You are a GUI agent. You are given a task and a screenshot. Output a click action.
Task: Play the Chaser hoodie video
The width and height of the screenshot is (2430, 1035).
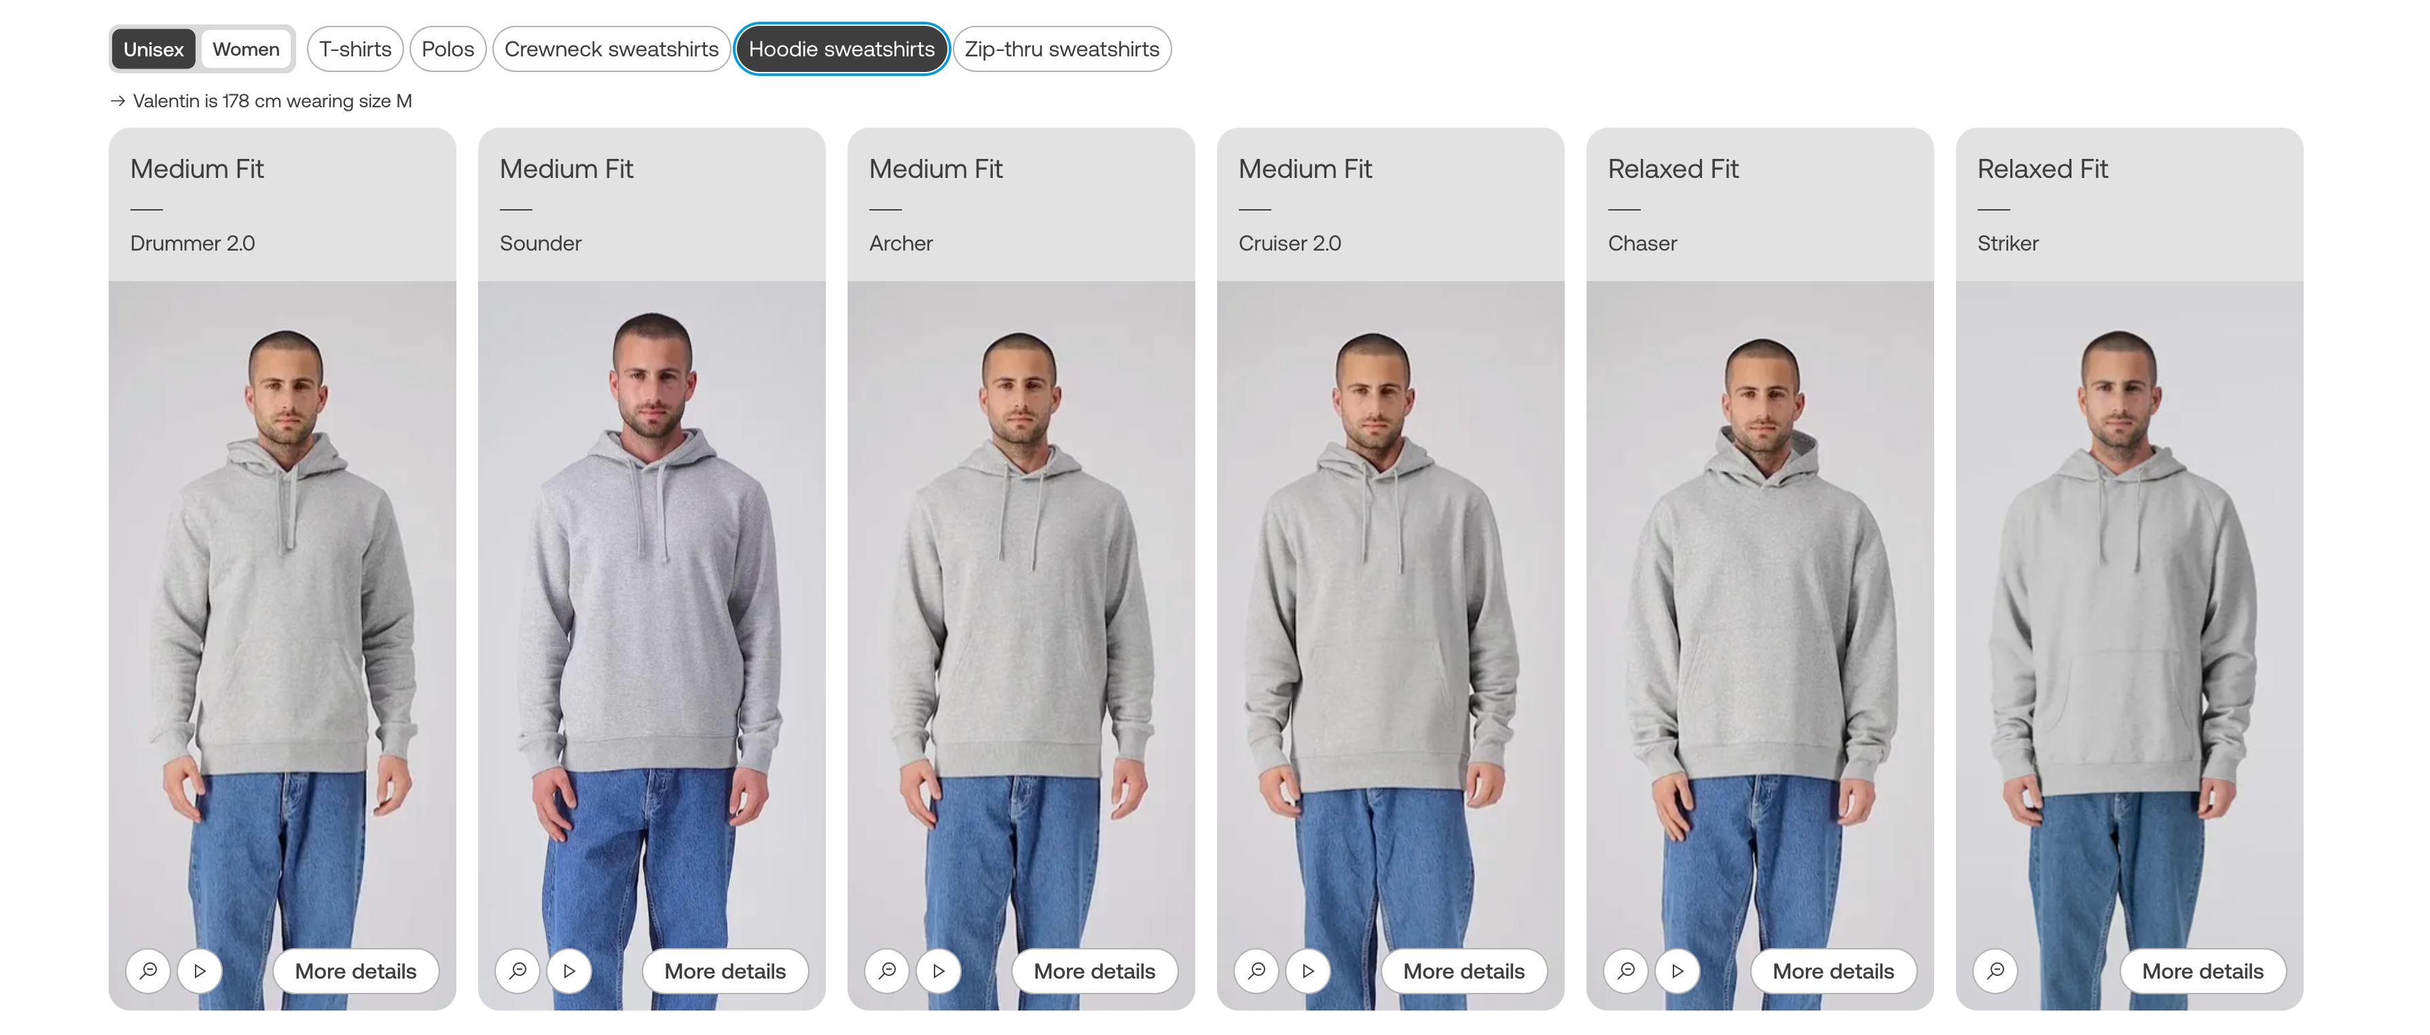coord(1678,971)
